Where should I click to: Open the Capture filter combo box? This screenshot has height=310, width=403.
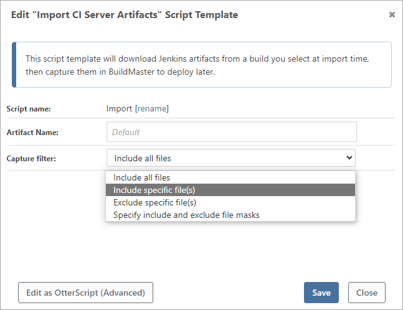coord(230,158)
